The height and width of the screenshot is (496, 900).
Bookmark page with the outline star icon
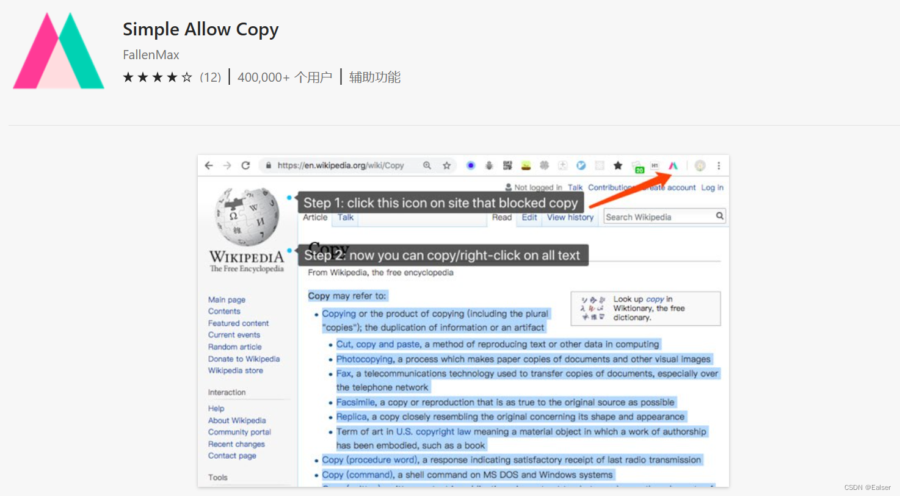click(446, 165)
